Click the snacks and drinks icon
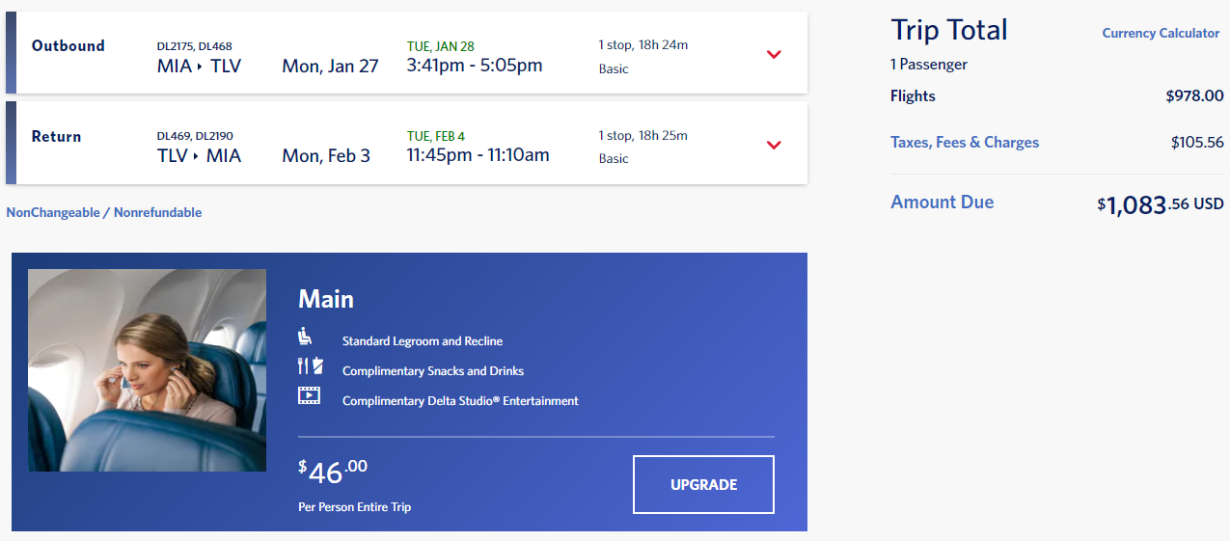 pos(310,366)
